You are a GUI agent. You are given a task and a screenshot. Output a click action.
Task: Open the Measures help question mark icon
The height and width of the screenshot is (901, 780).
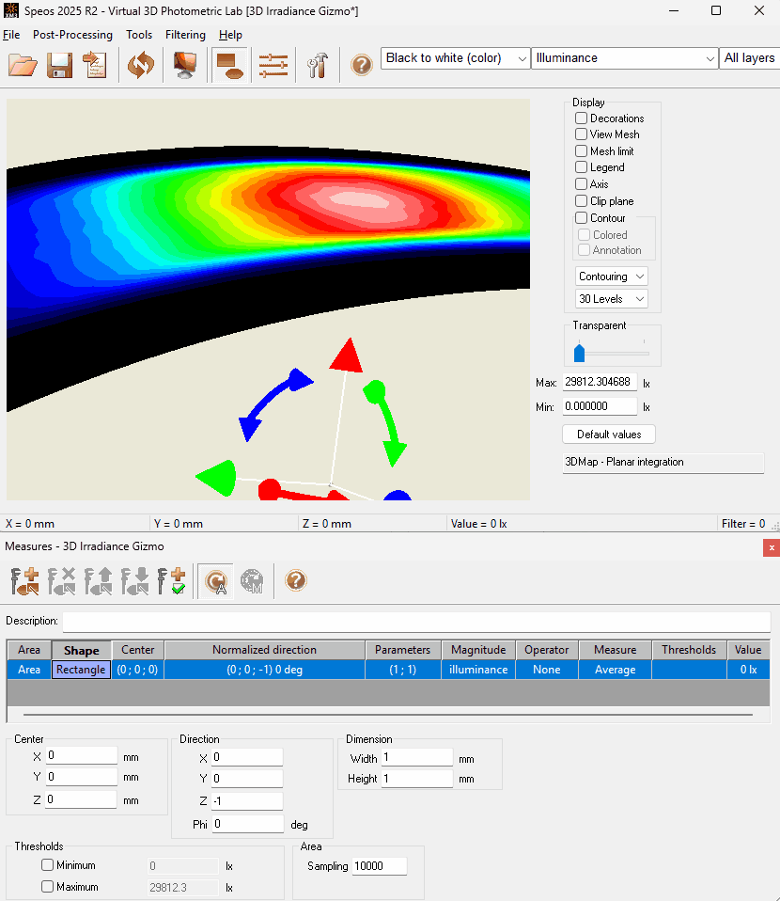click(x=296, y=580)
